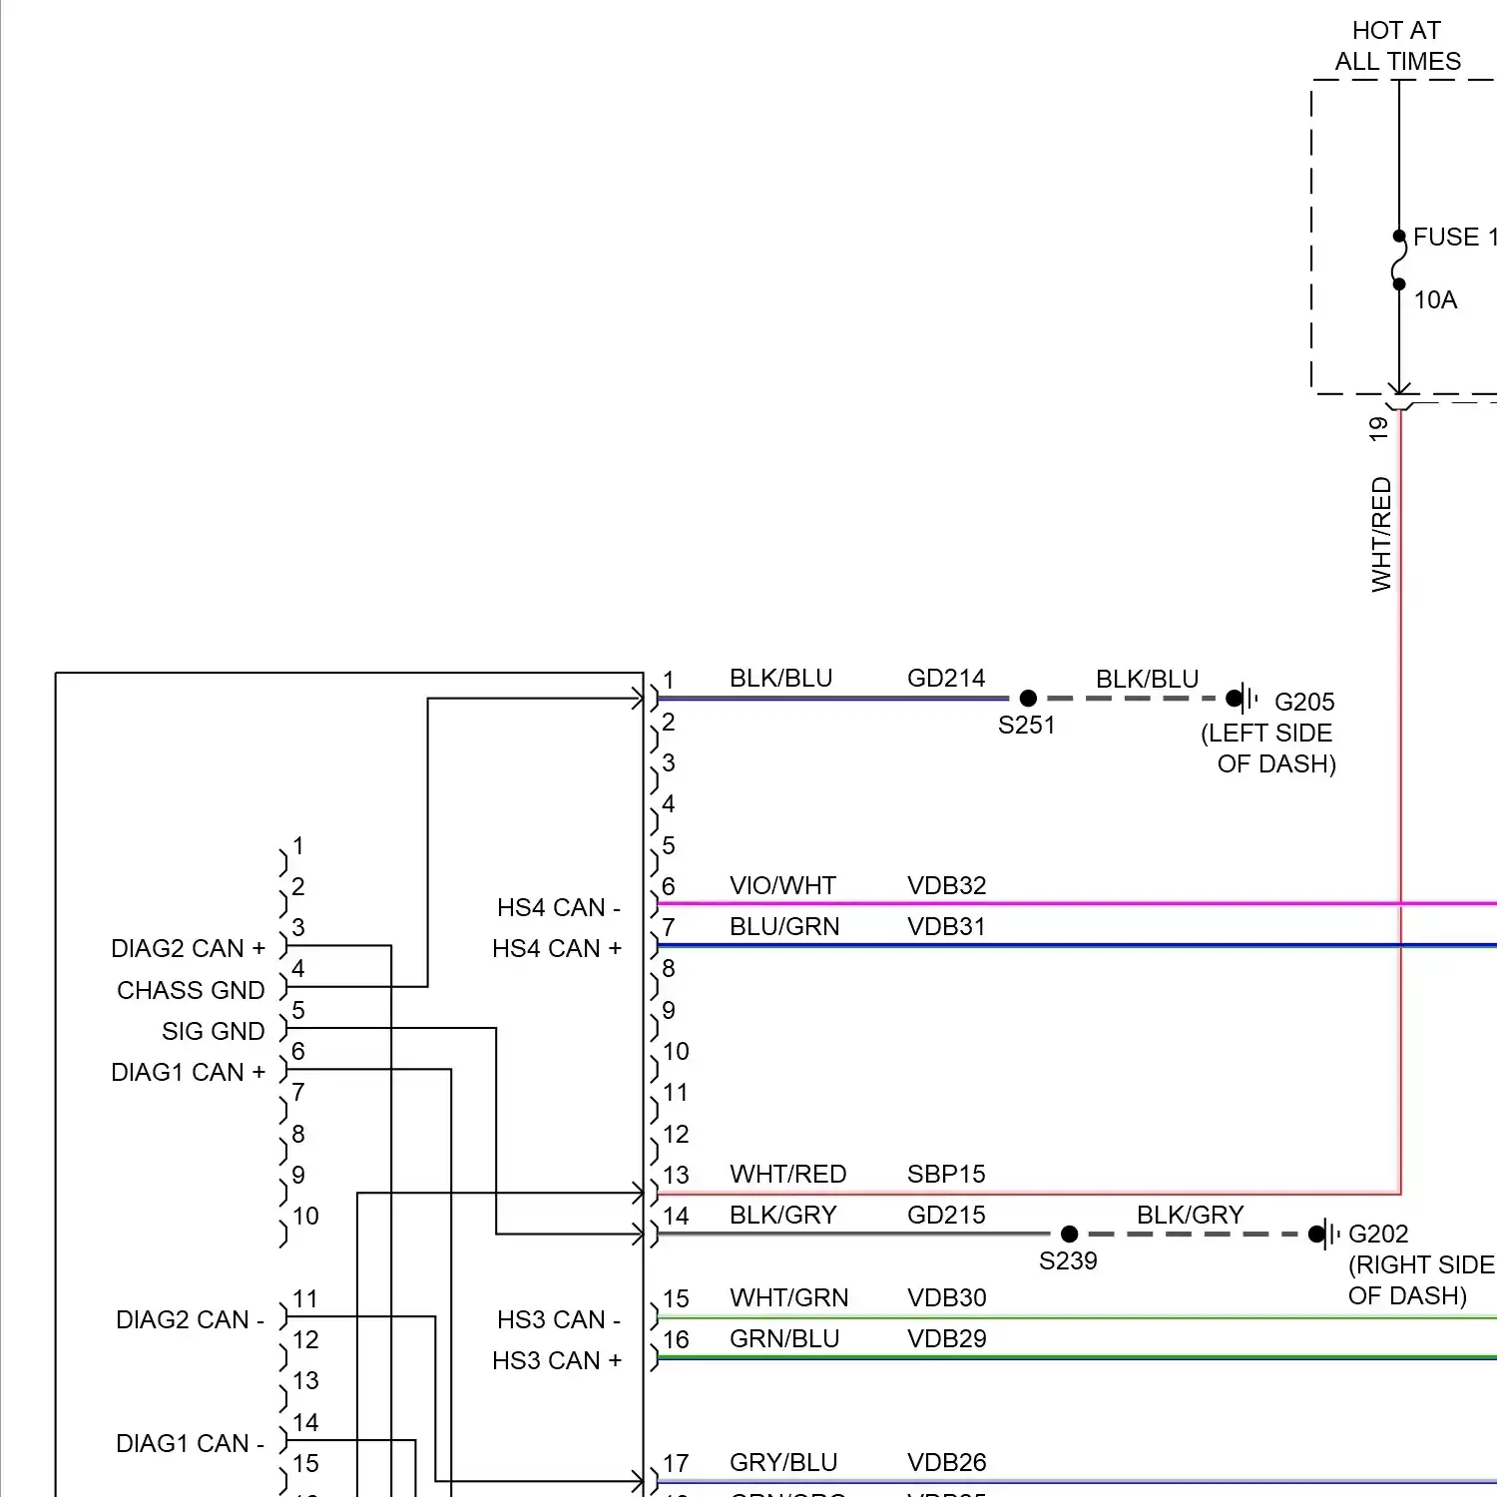Select the VIO/WHT wire color label
This screenshot has width=1497, height=1497.
(782, 885)
